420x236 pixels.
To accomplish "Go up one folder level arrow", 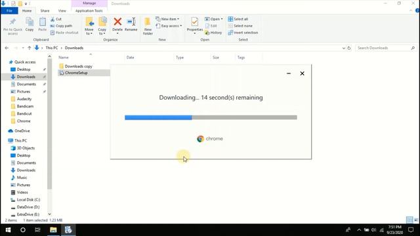I will coord(29,48).
